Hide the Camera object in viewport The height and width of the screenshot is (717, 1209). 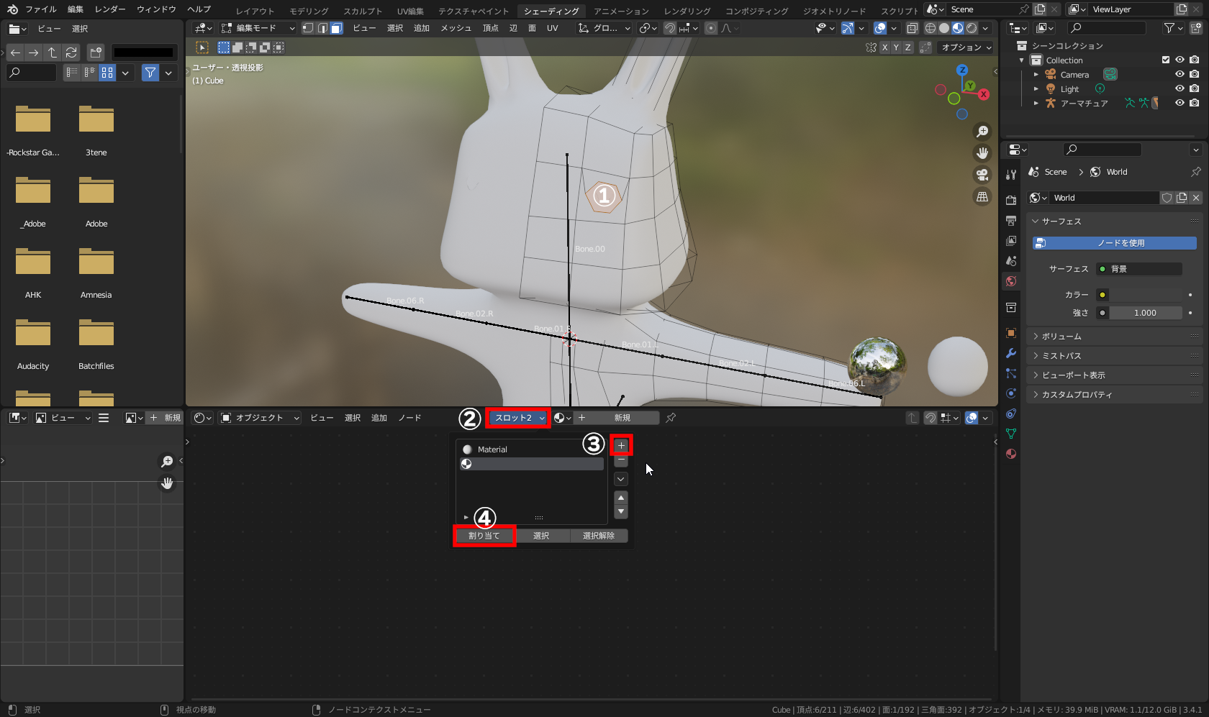pos(1179,74)
